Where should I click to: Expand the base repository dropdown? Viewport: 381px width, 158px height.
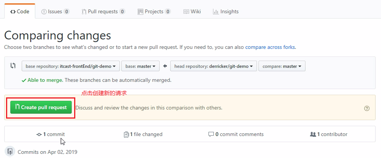(x=71, y=66)
